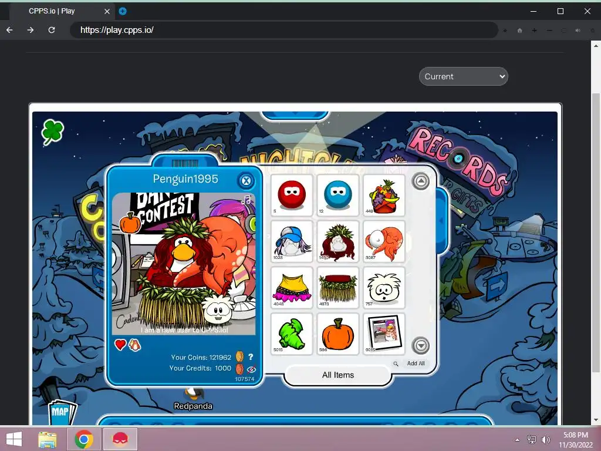Open the system volume icon in tray
This screenshot has width=601, height=451.
click(545, 440)
